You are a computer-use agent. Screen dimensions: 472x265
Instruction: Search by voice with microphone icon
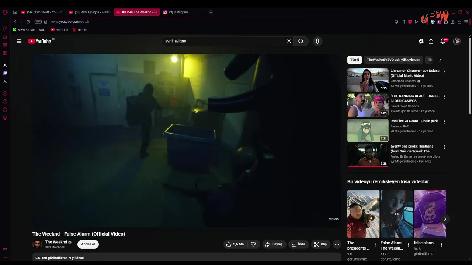coord(317,41)
